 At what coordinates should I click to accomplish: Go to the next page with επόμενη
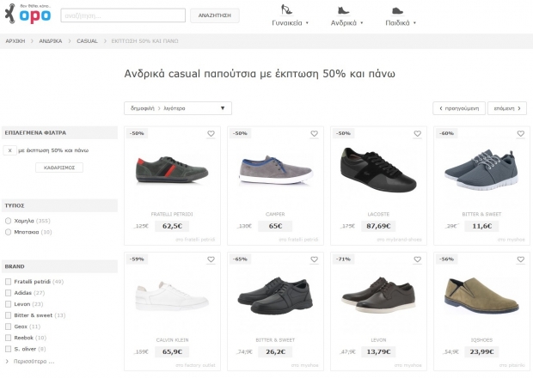(x=507, y=108)
